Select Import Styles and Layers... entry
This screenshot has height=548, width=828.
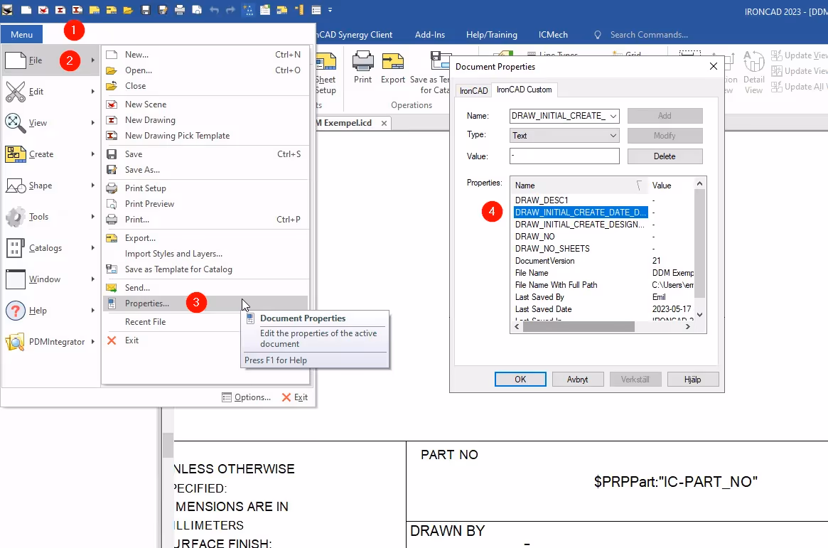click(205, 254)
